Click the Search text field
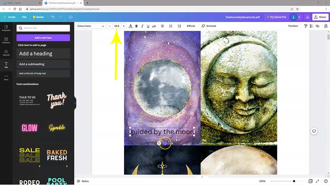The height and width of the screenshot is (185, 330). tap(43, 28)
